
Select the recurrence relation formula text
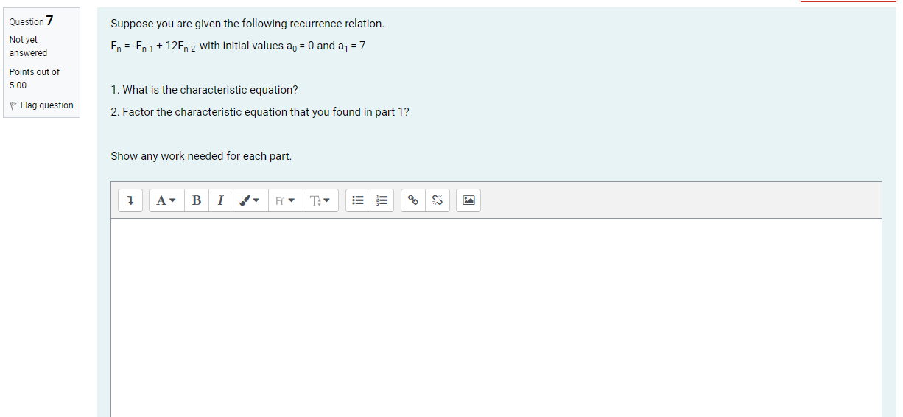(x=238, y=46)
